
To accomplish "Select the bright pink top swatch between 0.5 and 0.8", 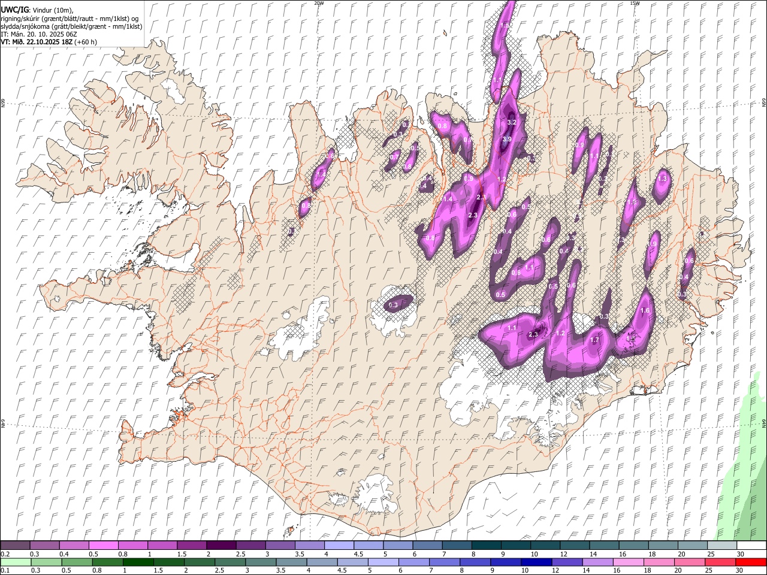I will click(x=104, y=546).
